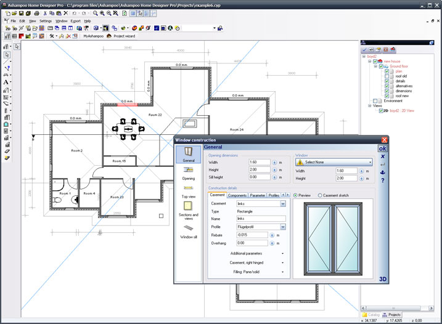The width and height of the screenshot is (442, 324).
Task: Switch to the Components tab
Action: (237, 195)
